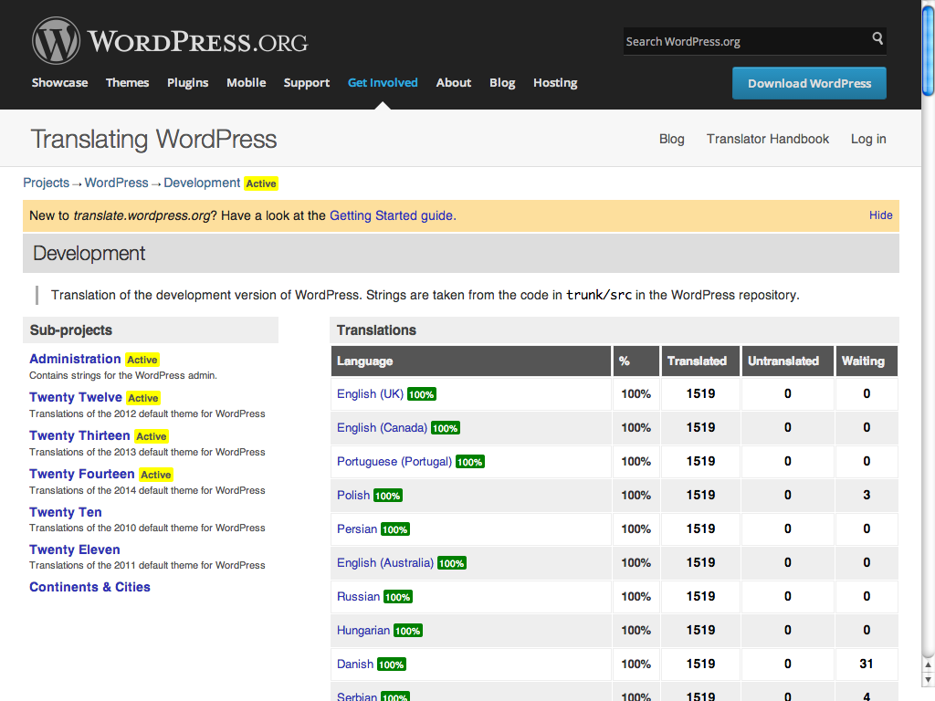
Task: Open the Blog item in the top black nav
Action: tap(502, 83)
